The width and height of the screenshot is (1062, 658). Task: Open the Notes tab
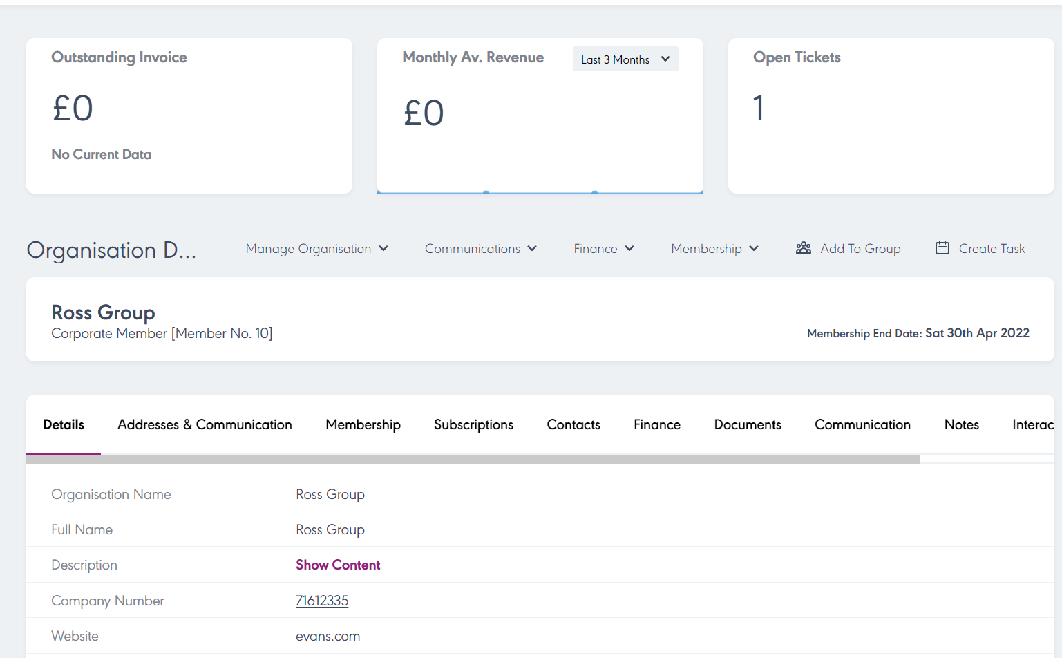(x=961, y=425)
